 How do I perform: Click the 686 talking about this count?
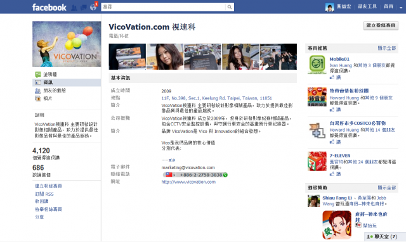coord(38,167)
